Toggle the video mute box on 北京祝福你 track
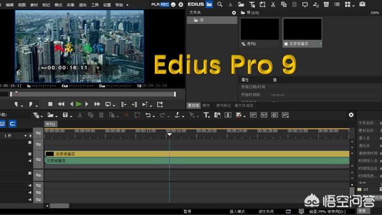This screenshot has height=215, width=382. (x=30, y=154)
